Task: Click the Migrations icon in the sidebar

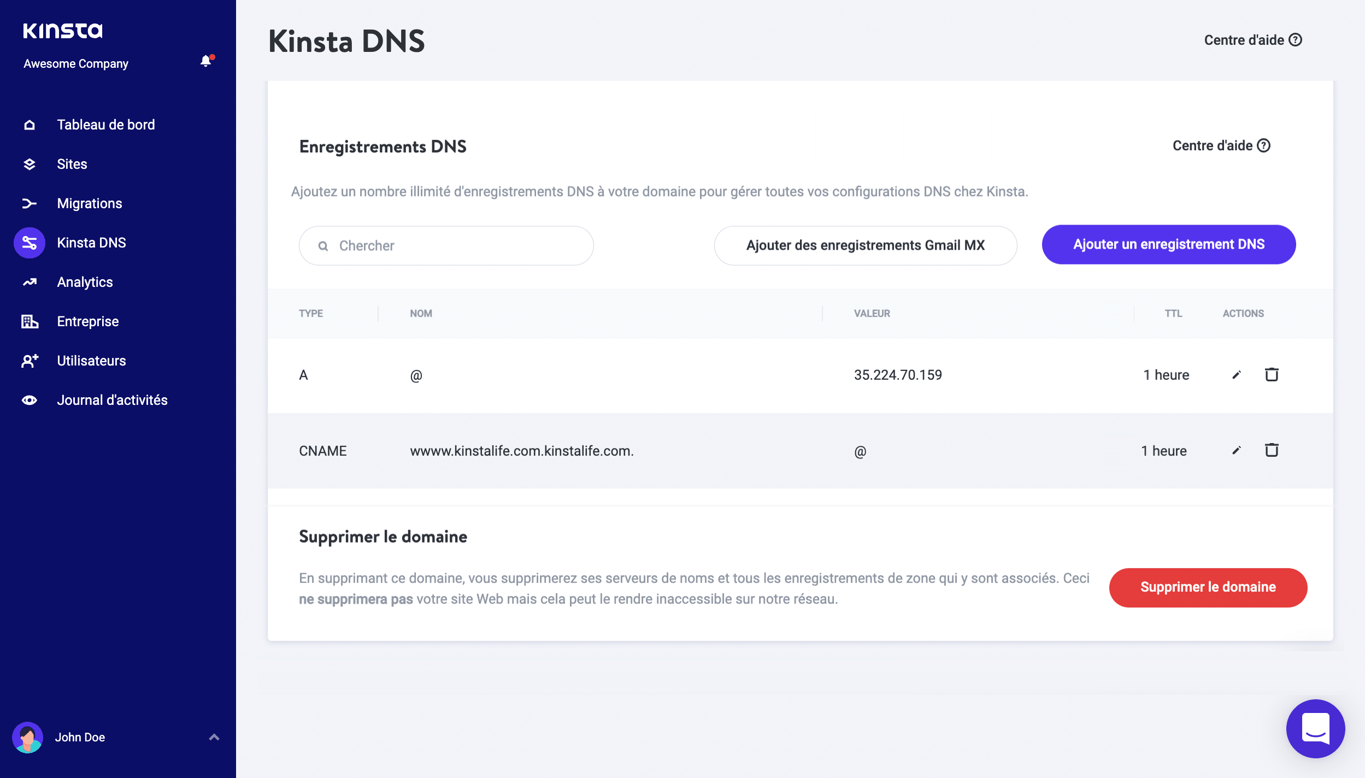Action: (x=30, y=203)
